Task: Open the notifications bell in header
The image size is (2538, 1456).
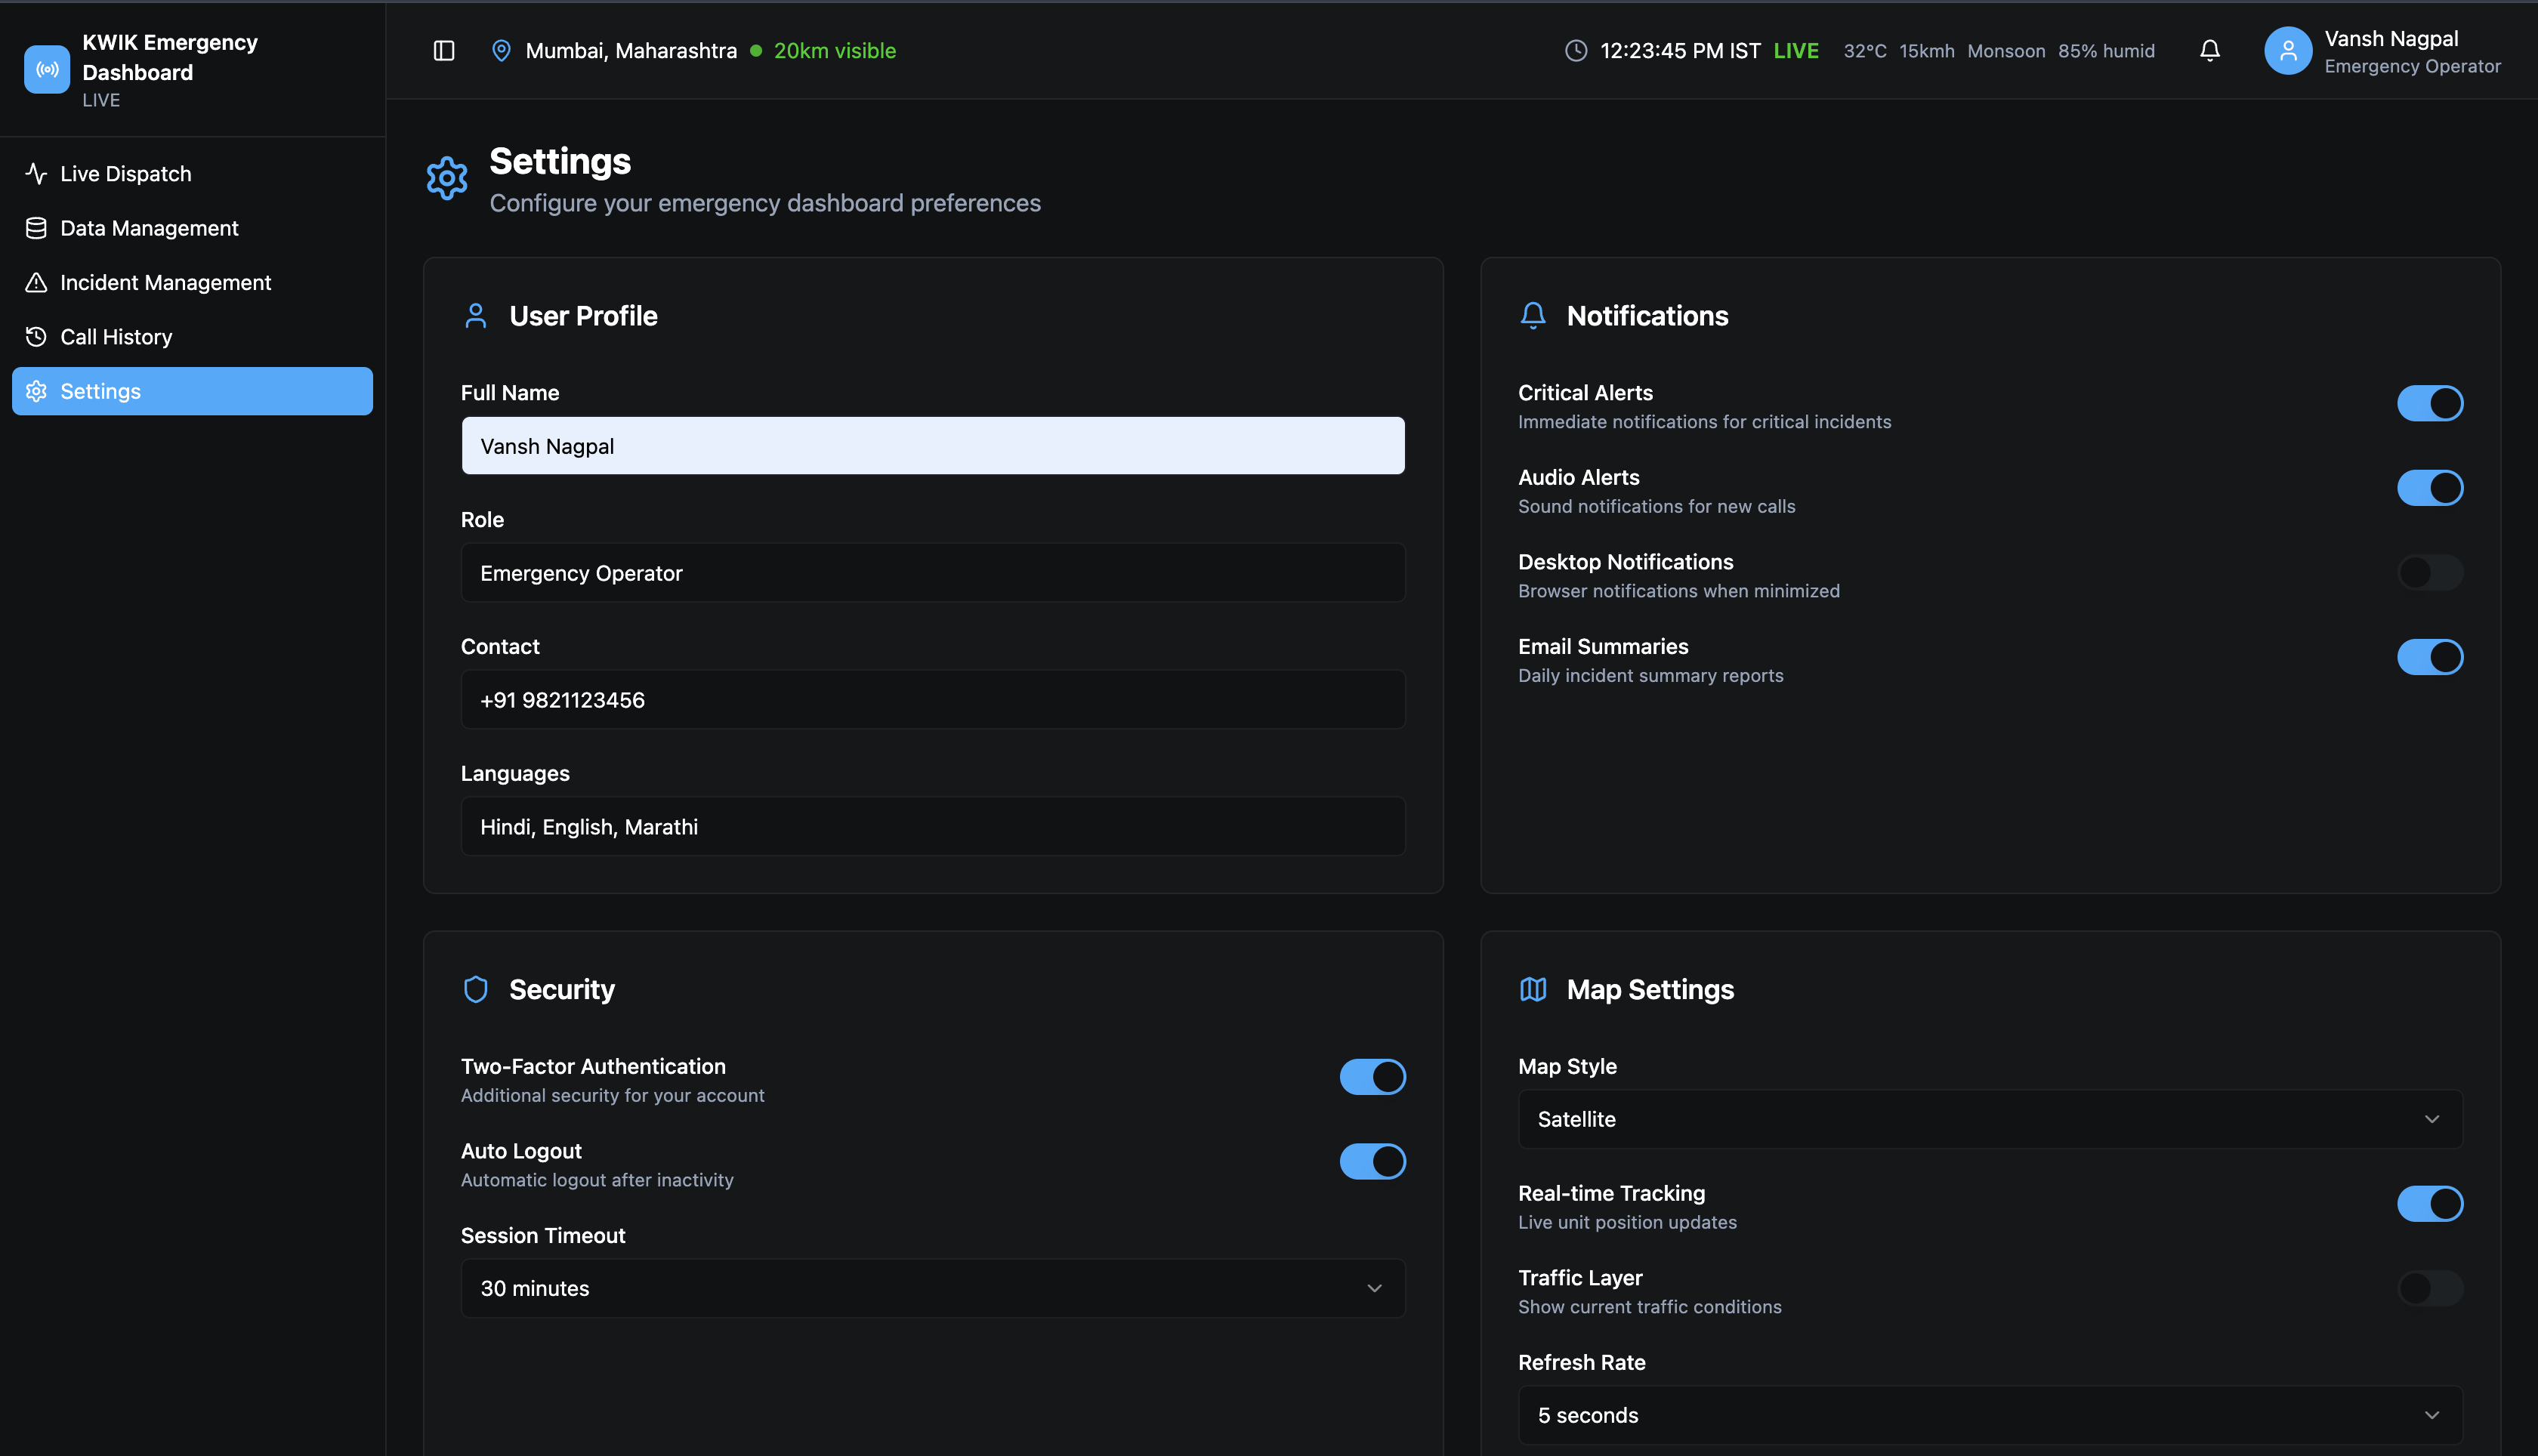Action: click(2210, 51)
